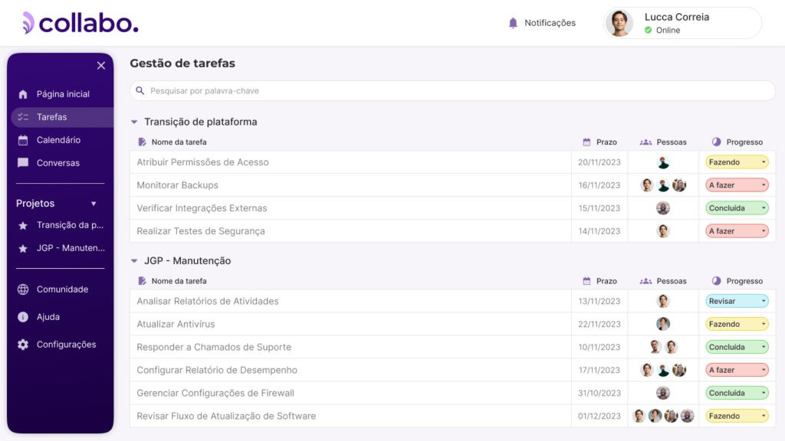Screen dimensions: 785x441
Task: Click the Conversas chat bubble icon
Action: (x=23, y=163)
